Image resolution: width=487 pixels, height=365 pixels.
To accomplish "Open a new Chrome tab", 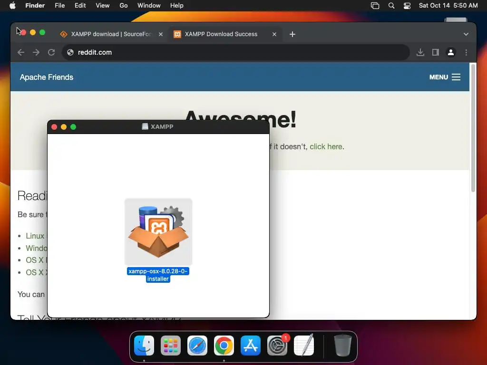I will 292,34.
